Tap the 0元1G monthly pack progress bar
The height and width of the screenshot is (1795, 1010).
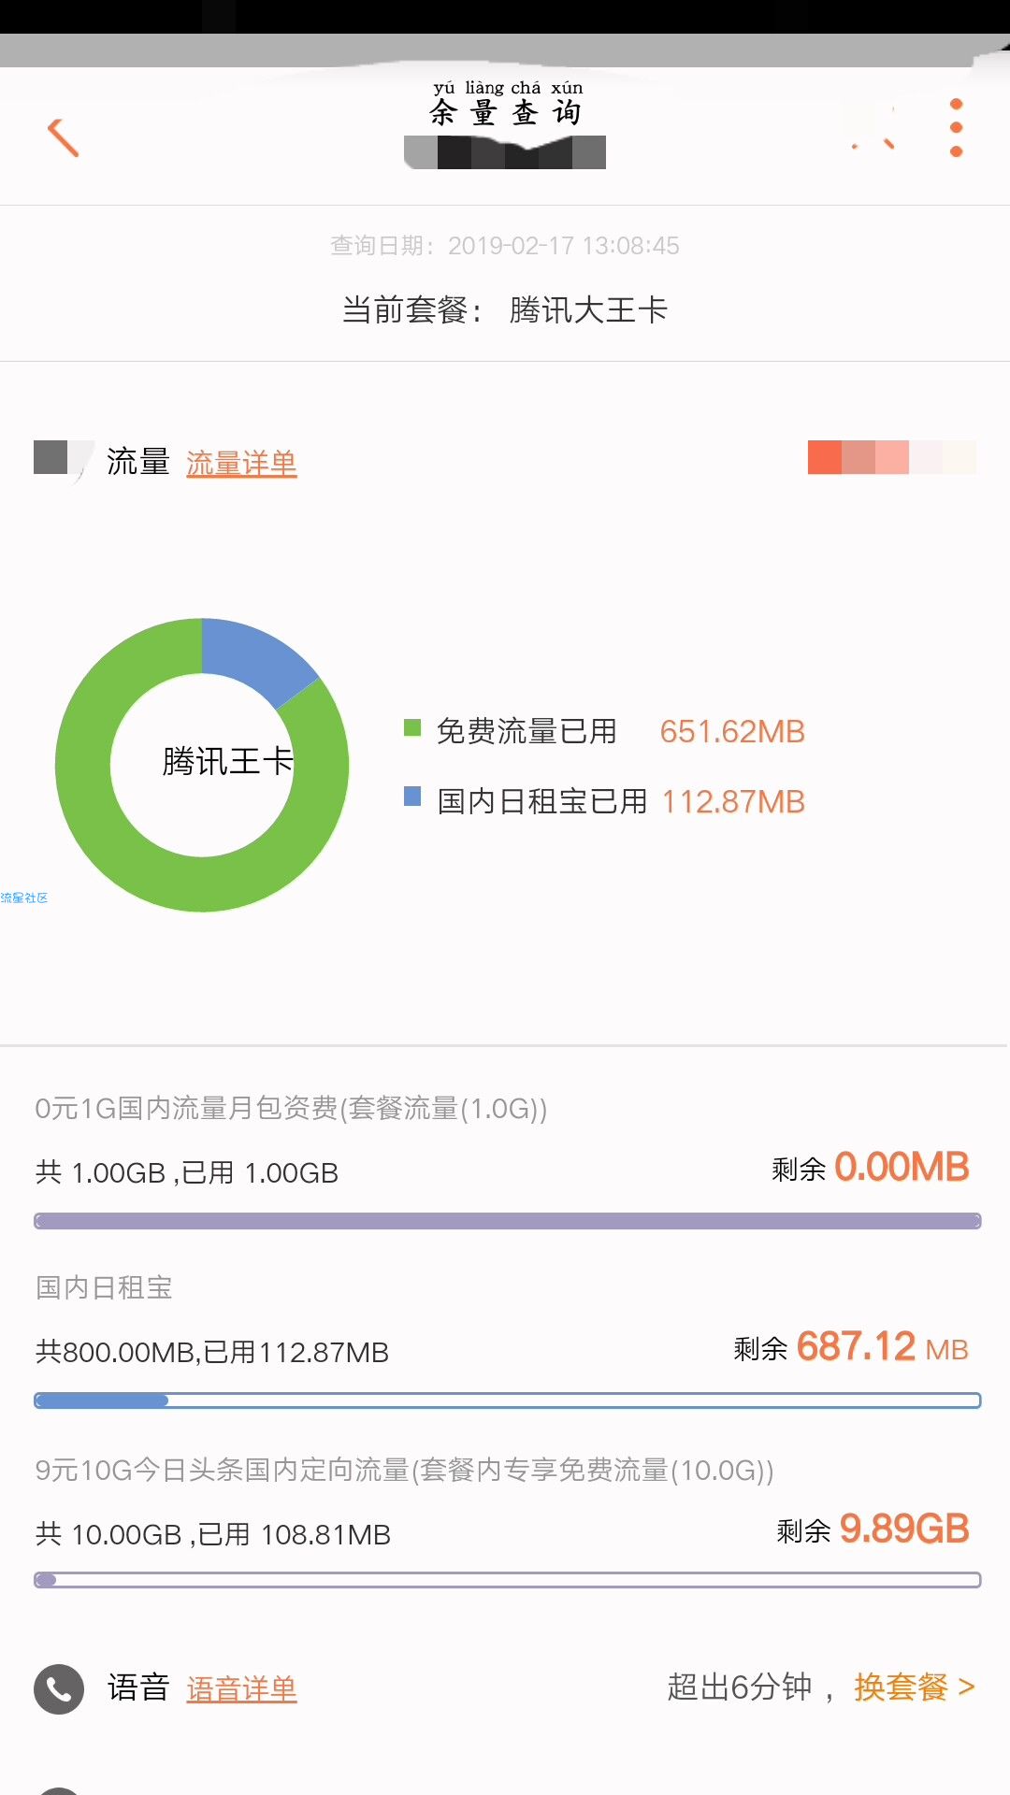(x=508, y=1221)
